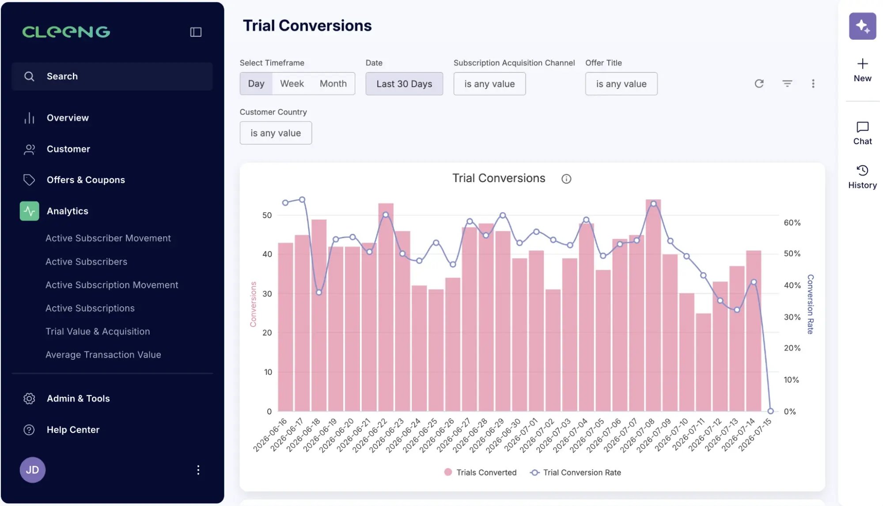Click the 2026-06-18 conversion rate point
This screenshot has height=506, width=883.
tap(319, 293)
